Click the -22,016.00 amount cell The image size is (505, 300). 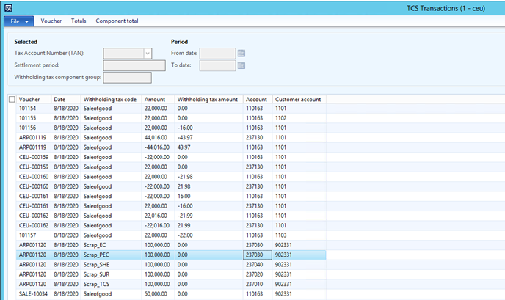pyautogui.click(x=158, y=226)
